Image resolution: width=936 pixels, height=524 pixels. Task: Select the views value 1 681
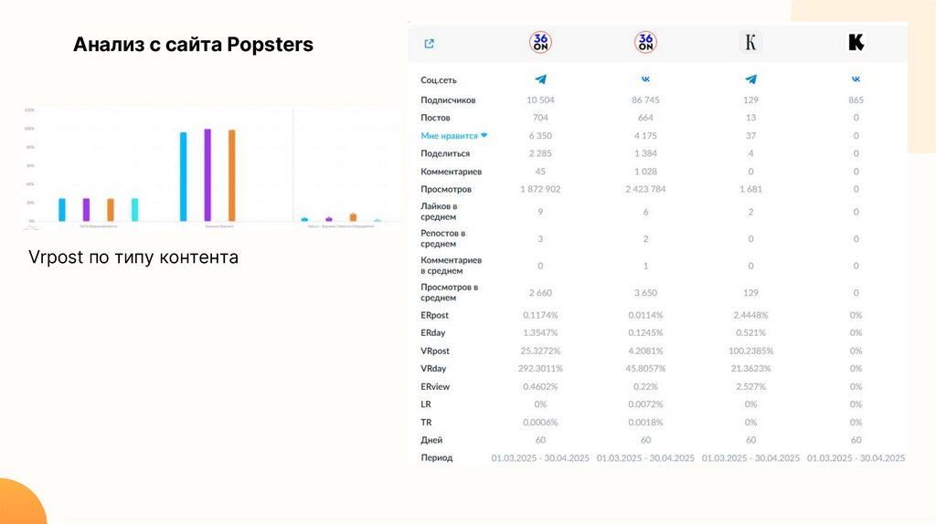coord(751,190)
